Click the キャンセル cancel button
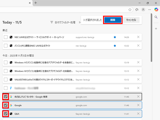 coord(131,20)
